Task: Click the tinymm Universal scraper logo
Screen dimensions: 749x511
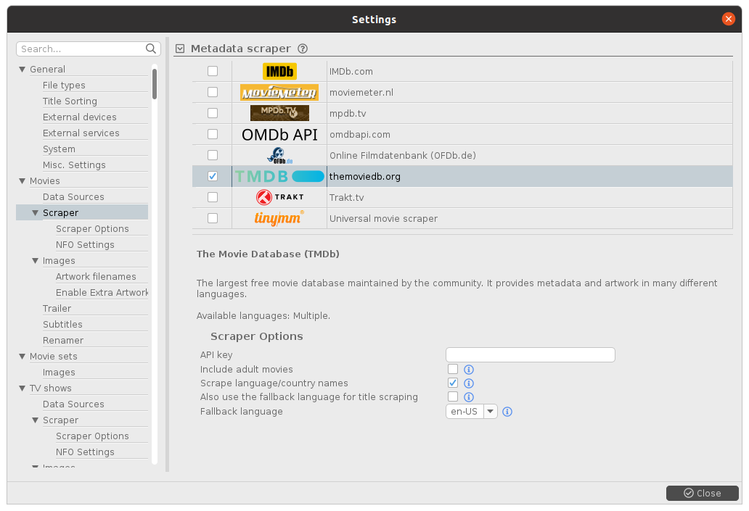Action: point(279,218)
